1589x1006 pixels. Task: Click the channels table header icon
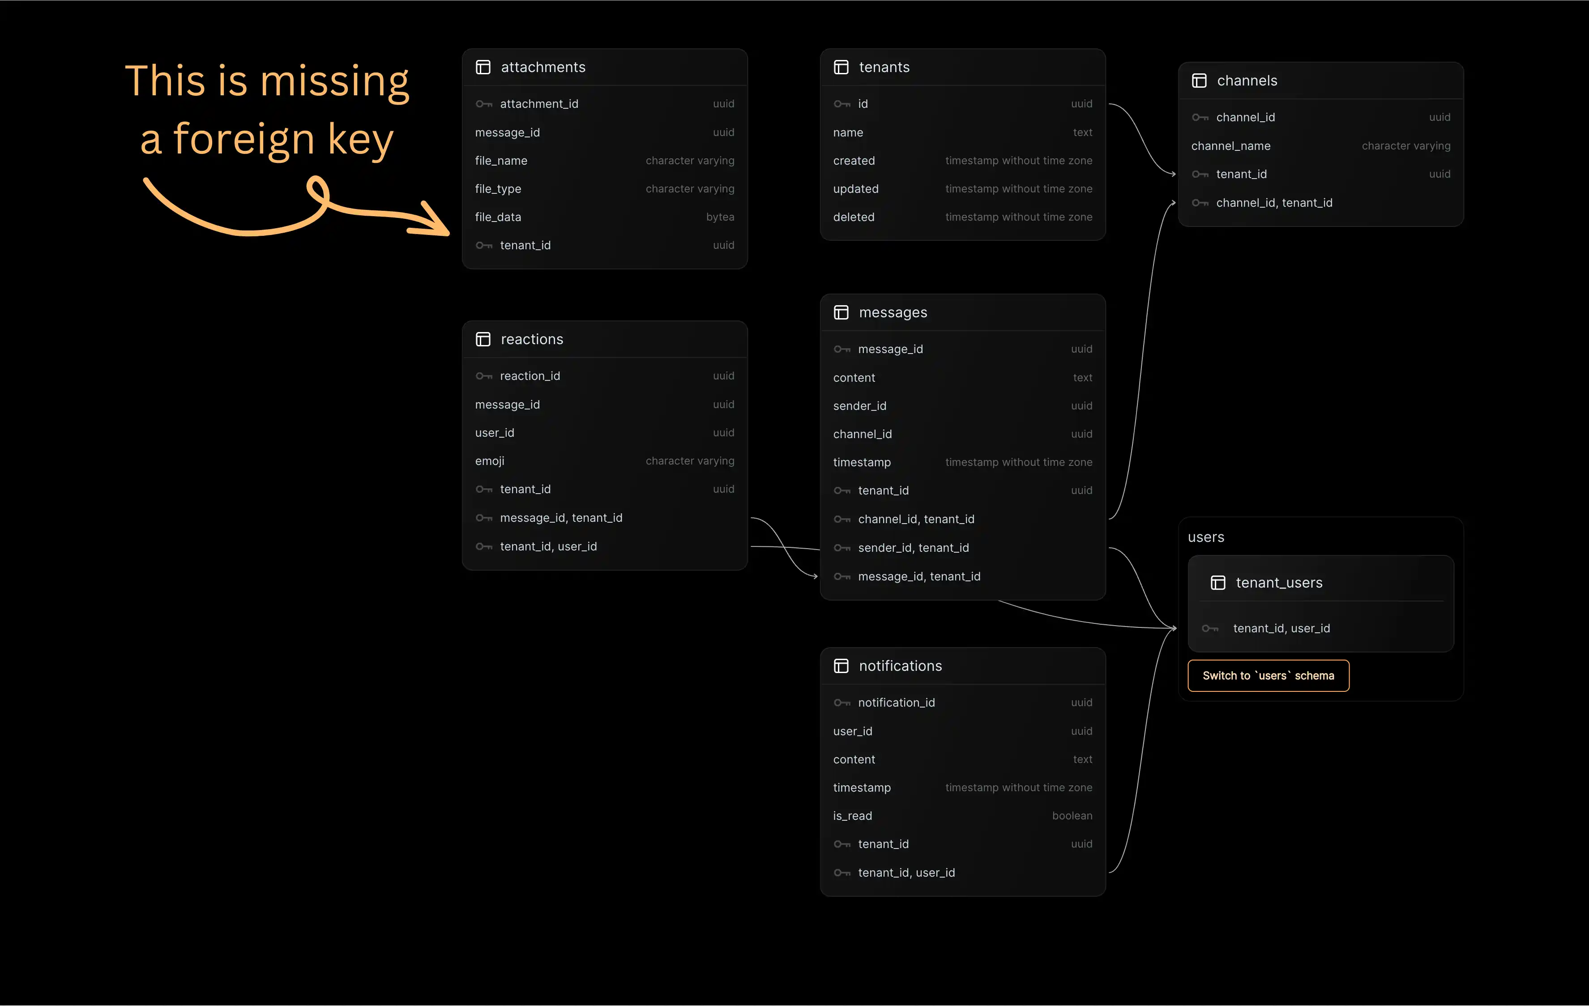click(x=1199, y=81)
